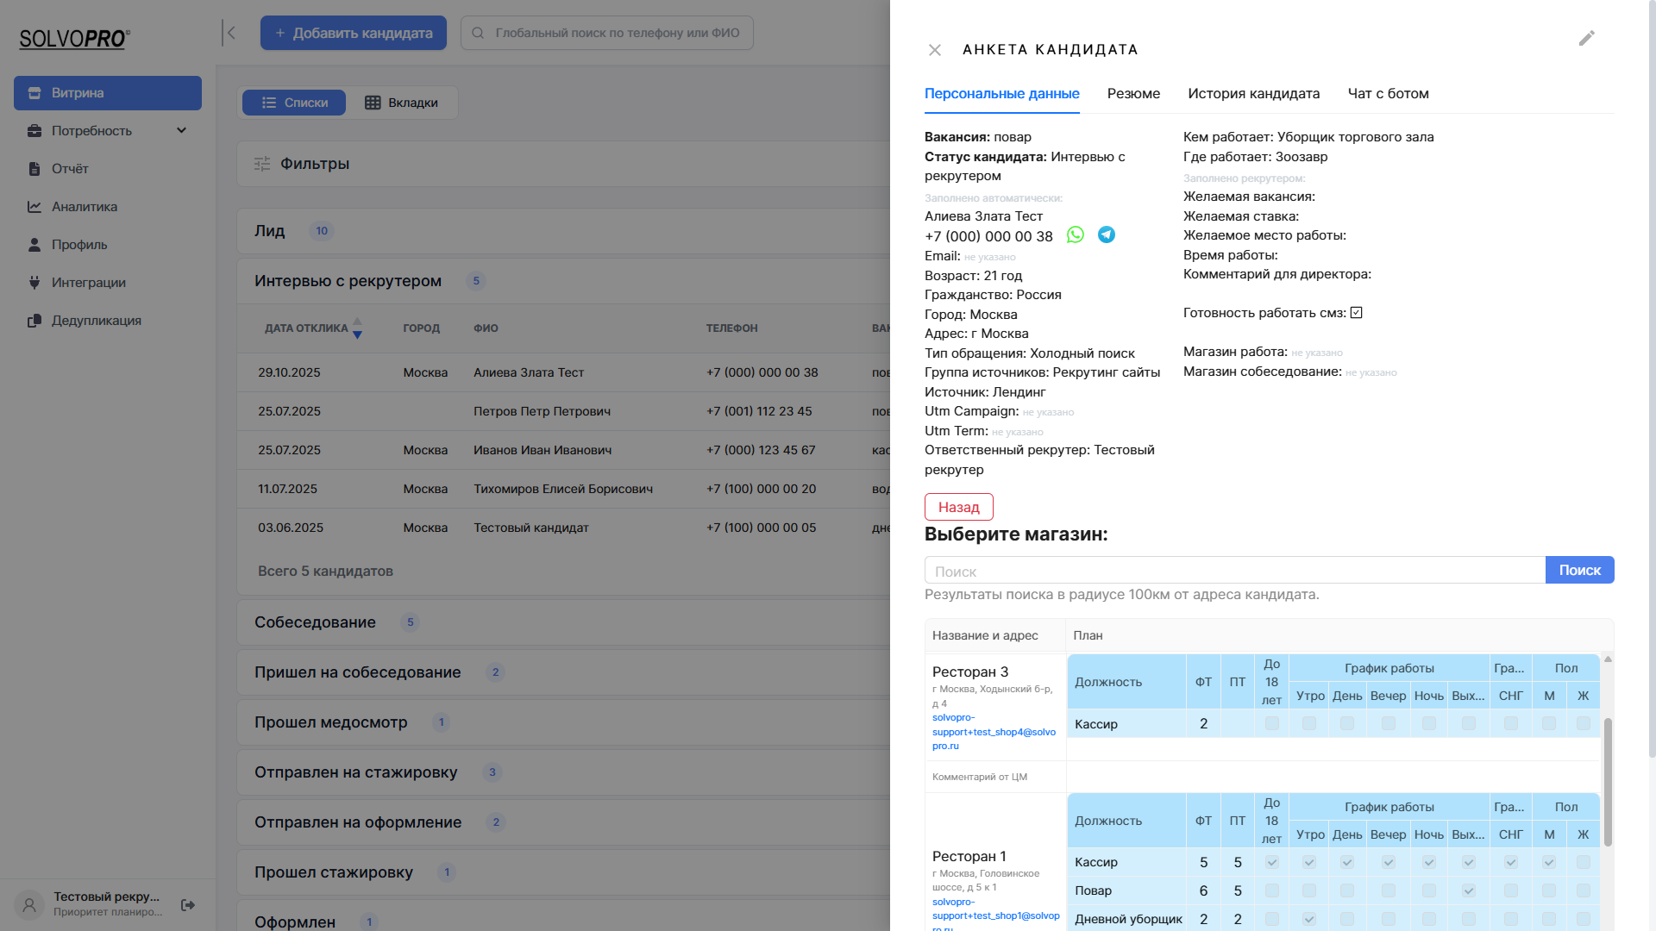Expand the Потребность menu chevron
This screenshot has width=1656, height=931.
click(x=181, y=131)
